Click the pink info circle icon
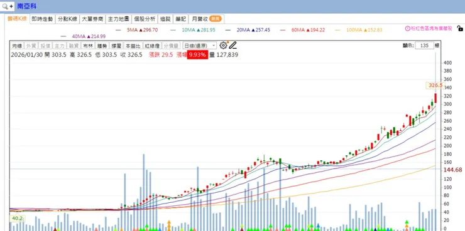 pyautogui.click(x=407, y=29)
